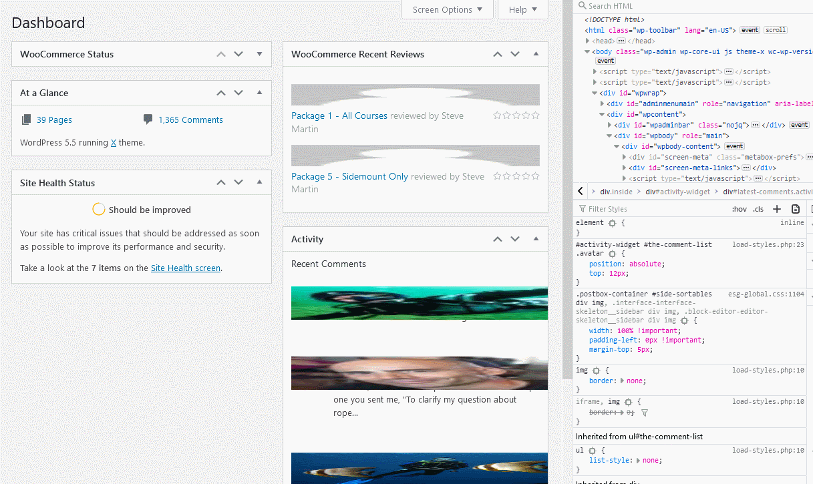Open the 39 Pages link
813x484 pixels.
pyautogui.click(x=54, y=120)
